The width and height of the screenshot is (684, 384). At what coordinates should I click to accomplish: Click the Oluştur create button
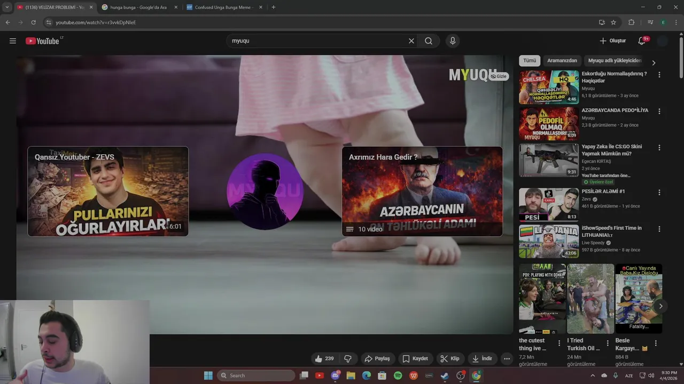[x=612, y=41]
